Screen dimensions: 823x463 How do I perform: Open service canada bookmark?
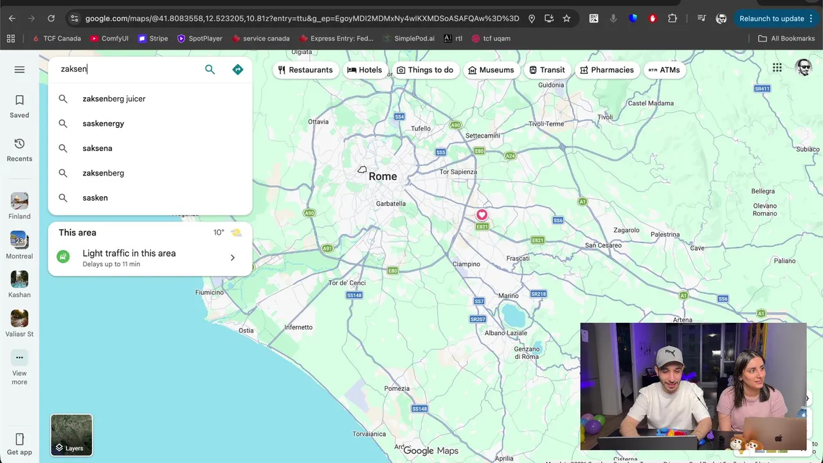click(x=260, y=39)
